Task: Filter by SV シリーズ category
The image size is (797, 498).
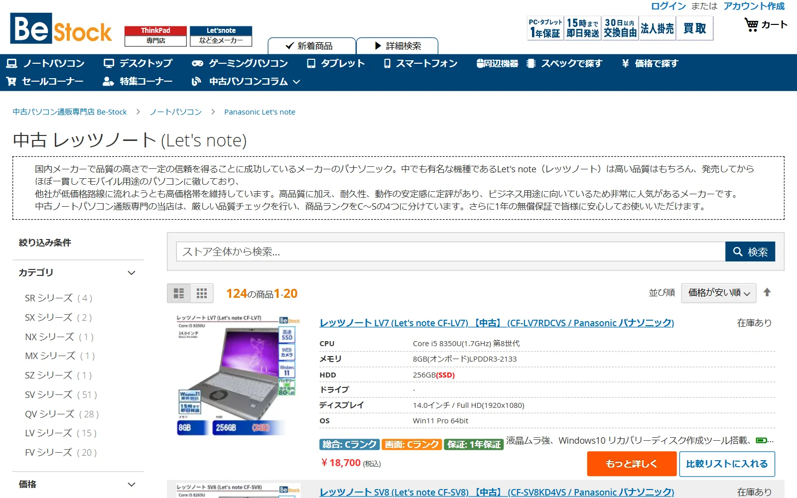Action: pos(61,395)
